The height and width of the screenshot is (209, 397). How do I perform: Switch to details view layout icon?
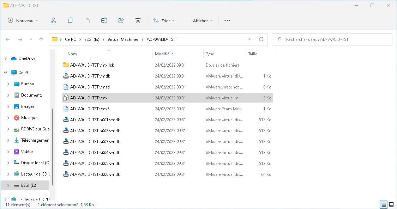(x=384, y=204)
